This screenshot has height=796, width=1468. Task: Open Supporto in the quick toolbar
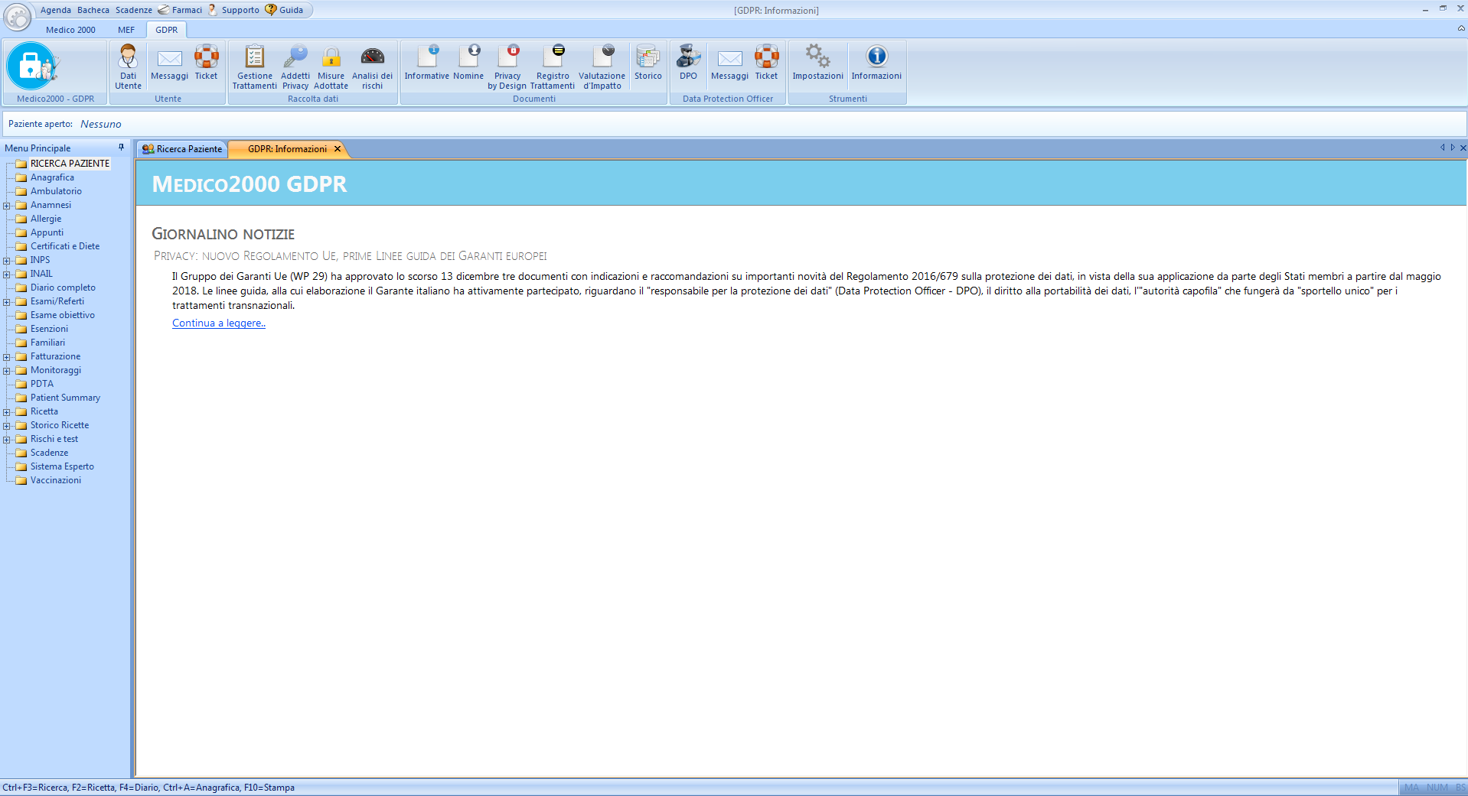(x=233, y=10)
